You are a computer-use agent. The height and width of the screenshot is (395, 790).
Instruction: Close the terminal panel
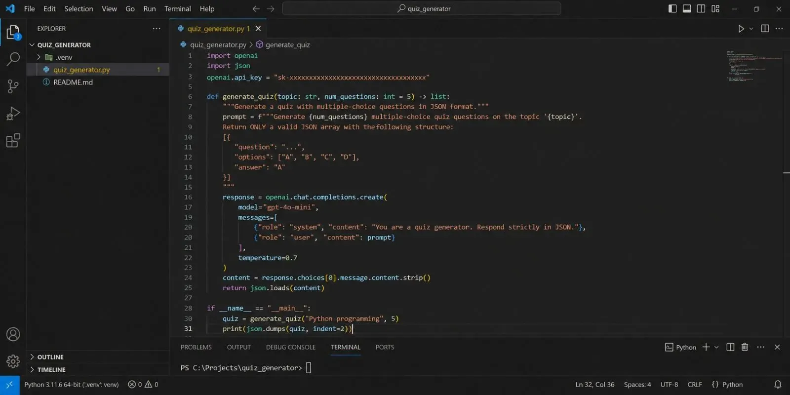tap(777, 347)
